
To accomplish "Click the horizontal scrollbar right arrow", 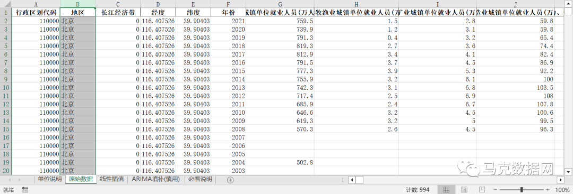I will point(561,180).
